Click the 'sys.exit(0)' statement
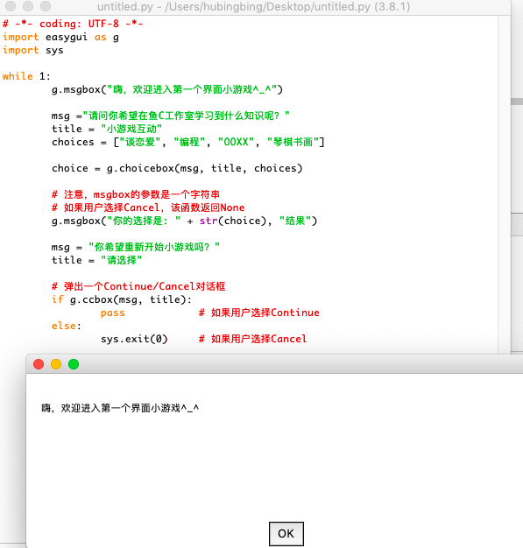This screenshot has height=548, width=523. click(x=134, y=339)
